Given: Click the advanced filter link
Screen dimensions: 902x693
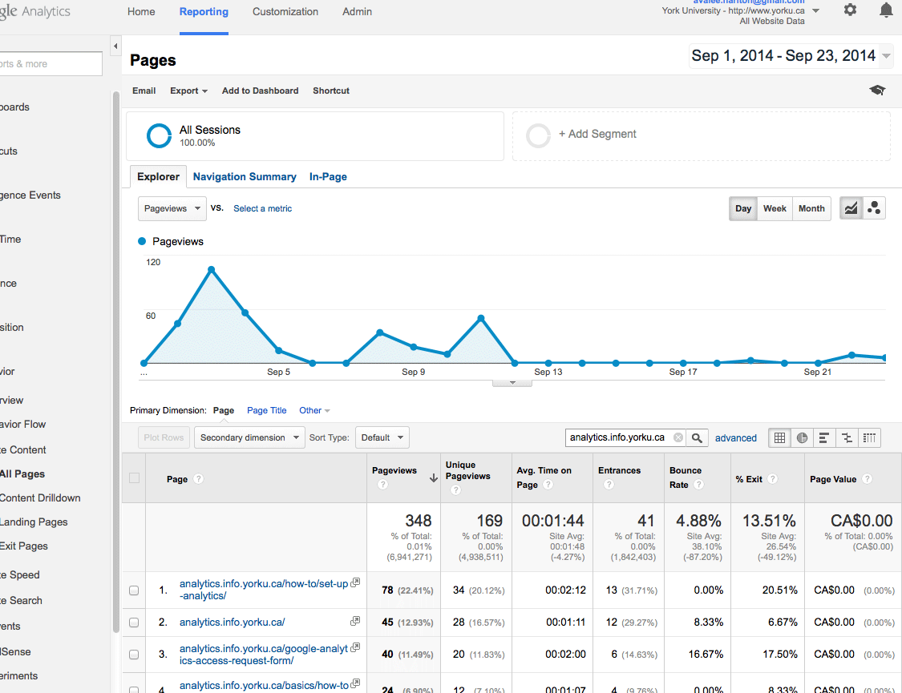Looking at the screenshot, I should coord(736,438).
